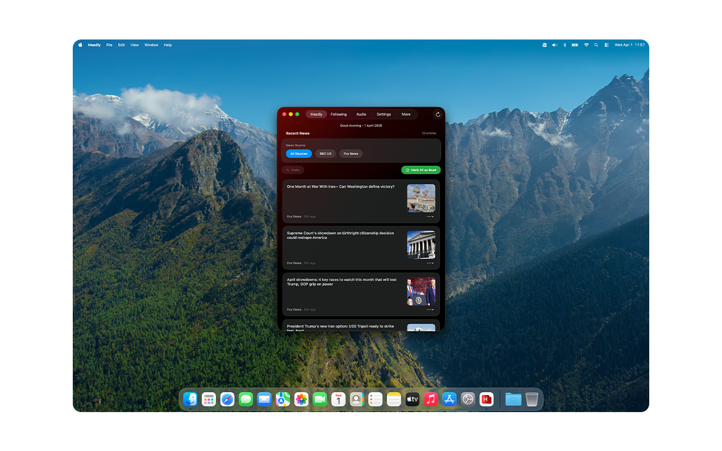The image size is (722, 451).
Task: Open the Downloads folder in the dock
Action: [513, 400]
